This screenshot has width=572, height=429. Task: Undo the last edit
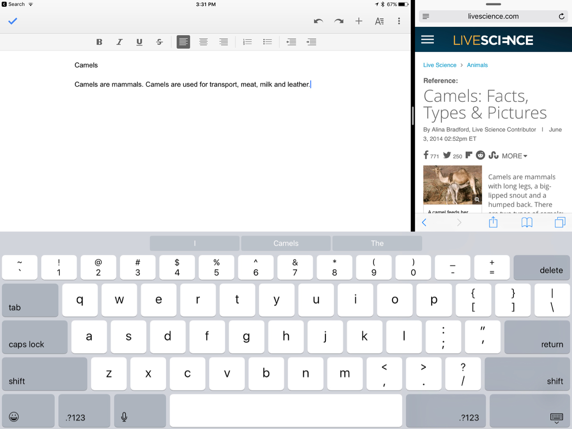pyautogui.click(x=318, y=21)
